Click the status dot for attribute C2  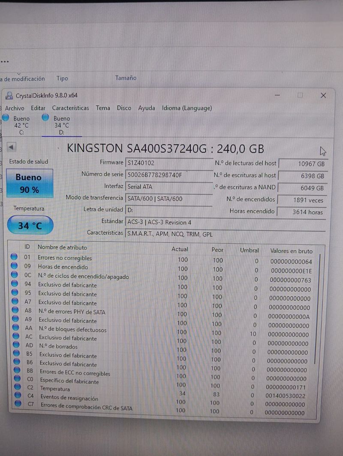click(x=18, y=387)
